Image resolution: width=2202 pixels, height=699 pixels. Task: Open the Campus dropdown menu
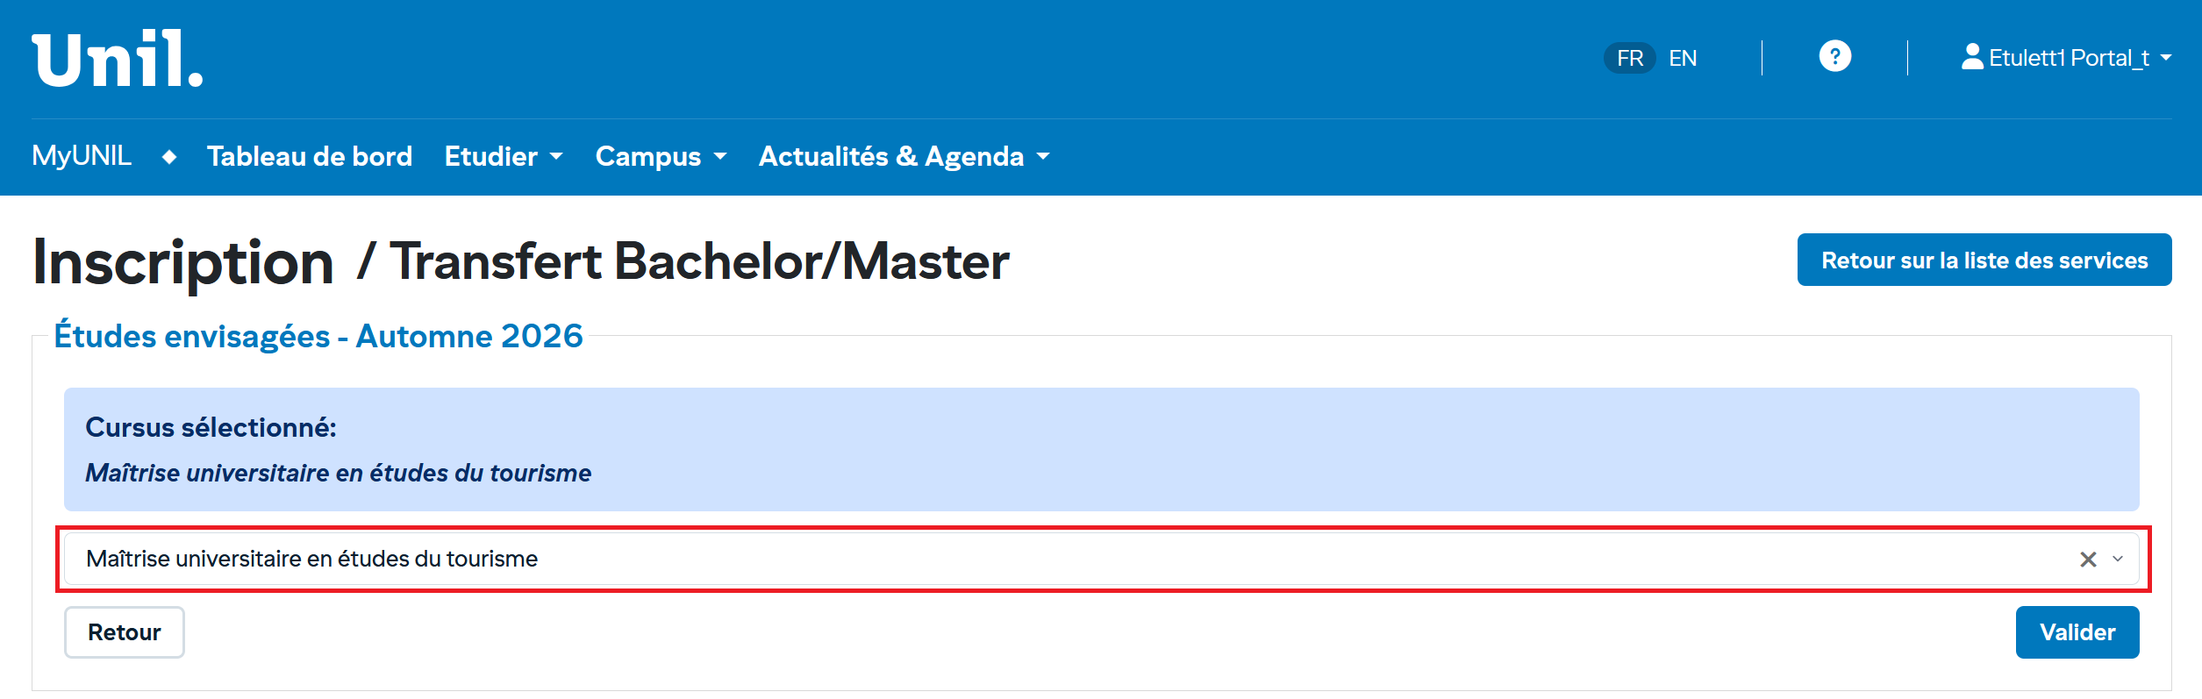pyautogui.click(x=661, y=156)
